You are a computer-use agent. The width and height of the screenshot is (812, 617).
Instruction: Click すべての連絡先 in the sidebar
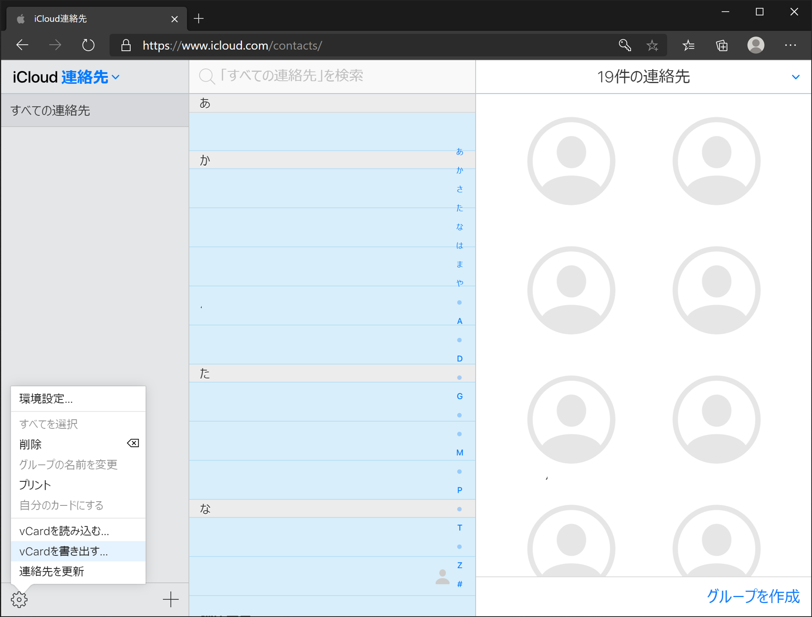[50, 110]
